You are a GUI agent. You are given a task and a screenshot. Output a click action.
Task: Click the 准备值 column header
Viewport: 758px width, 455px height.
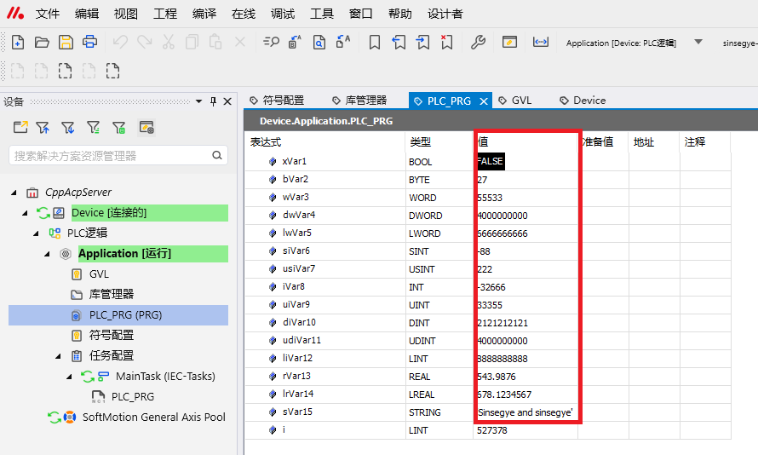(x=598, y=142)
